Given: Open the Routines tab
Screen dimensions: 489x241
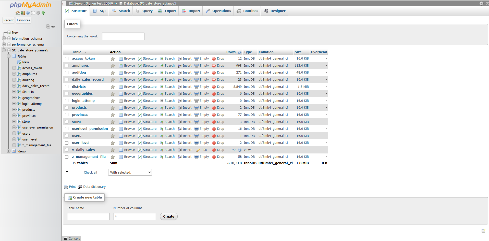Looking at the screenshot, I should tap(247, 11).
